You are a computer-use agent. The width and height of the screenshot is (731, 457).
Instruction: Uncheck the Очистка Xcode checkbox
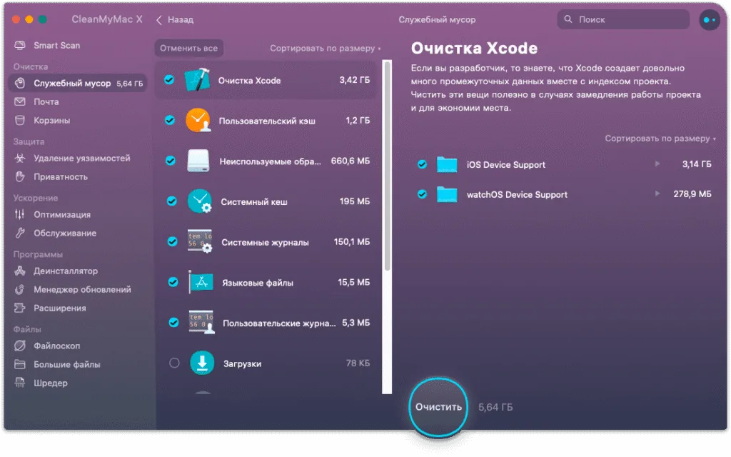tap(169, 80)
